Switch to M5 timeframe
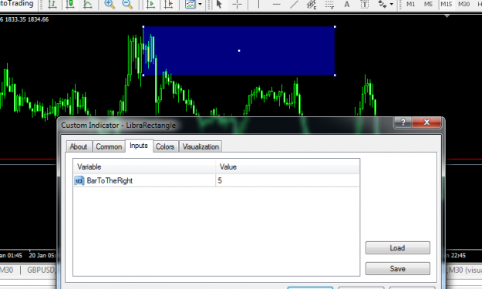 click(428, 5)
